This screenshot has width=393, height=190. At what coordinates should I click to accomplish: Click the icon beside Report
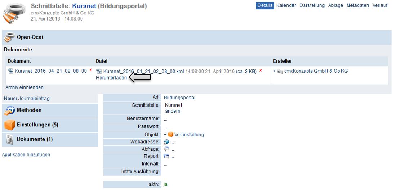click(166, 156)
